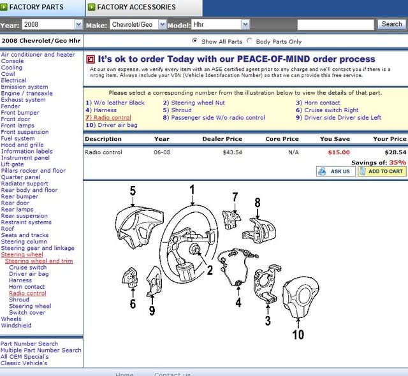Screen dimensions: 408x376
Task: Select Driver air bag in the sidebar
Action: coord(29,274)
